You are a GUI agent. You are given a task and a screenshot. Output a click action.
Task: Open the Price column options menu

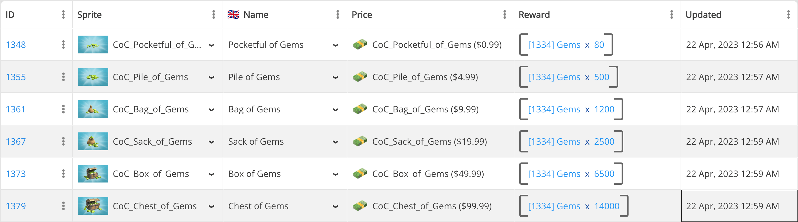click(505, 14)
